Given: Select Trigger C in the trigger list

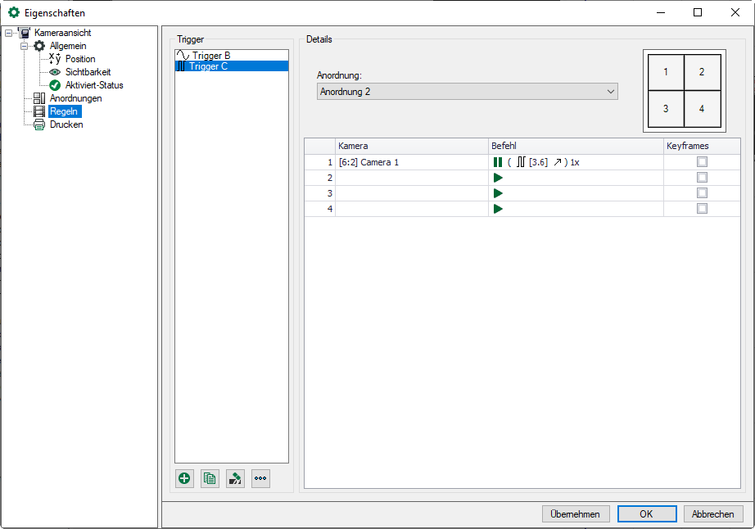Looking at the screenshot, I should click(x=232, y=66).
